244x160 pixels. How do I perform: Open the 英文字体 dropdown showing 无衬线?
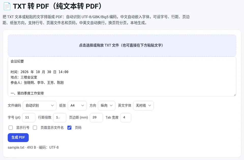point(143,105)
